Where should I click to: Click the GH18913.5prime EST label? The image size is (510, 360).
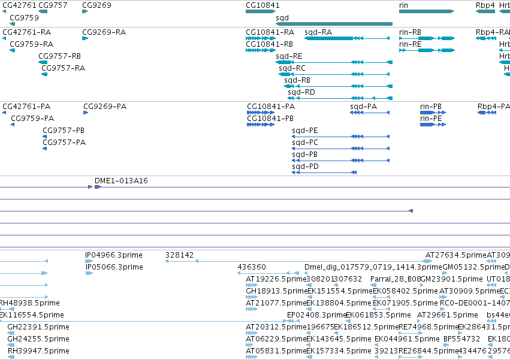coord(276,291)
